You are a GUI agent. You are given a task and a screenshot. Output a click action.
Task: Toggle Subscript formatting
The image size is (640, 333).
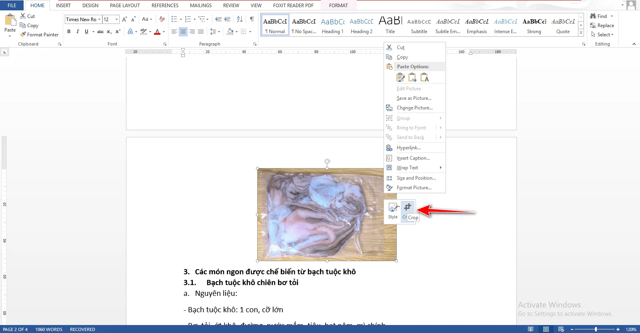[109, 32]
